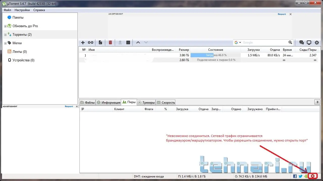The width and height of the screenshot is (323, 181).
Task: Select Обновить до Pro in the sidebar
Action: pos(25,26)
